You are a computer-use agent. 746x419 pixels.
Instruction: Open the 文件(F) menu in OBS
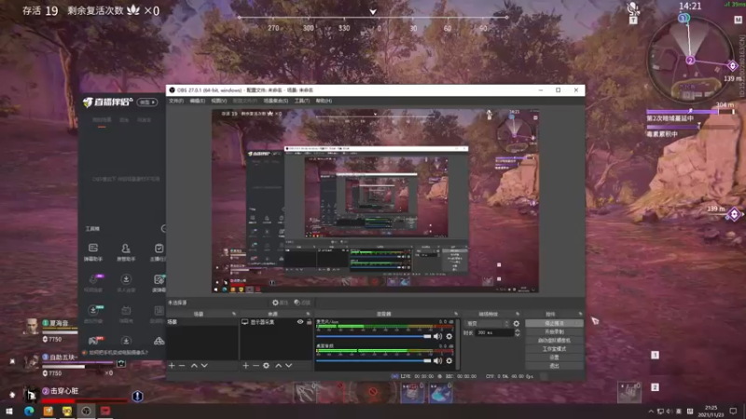pyautogui.click(x=176, y=101)
